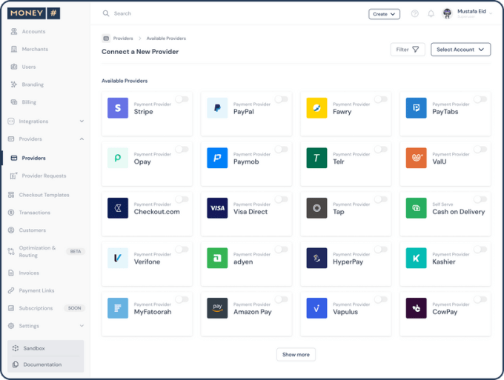
Task: Open notifications bell icon
Action: [431, 13]
